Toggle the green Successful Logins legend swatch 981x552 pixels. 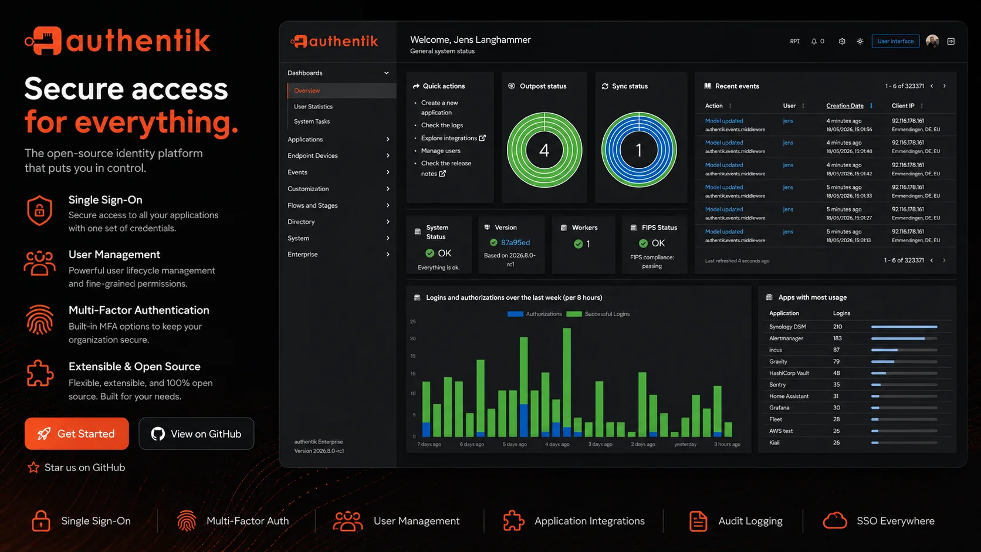coord(574,314)
